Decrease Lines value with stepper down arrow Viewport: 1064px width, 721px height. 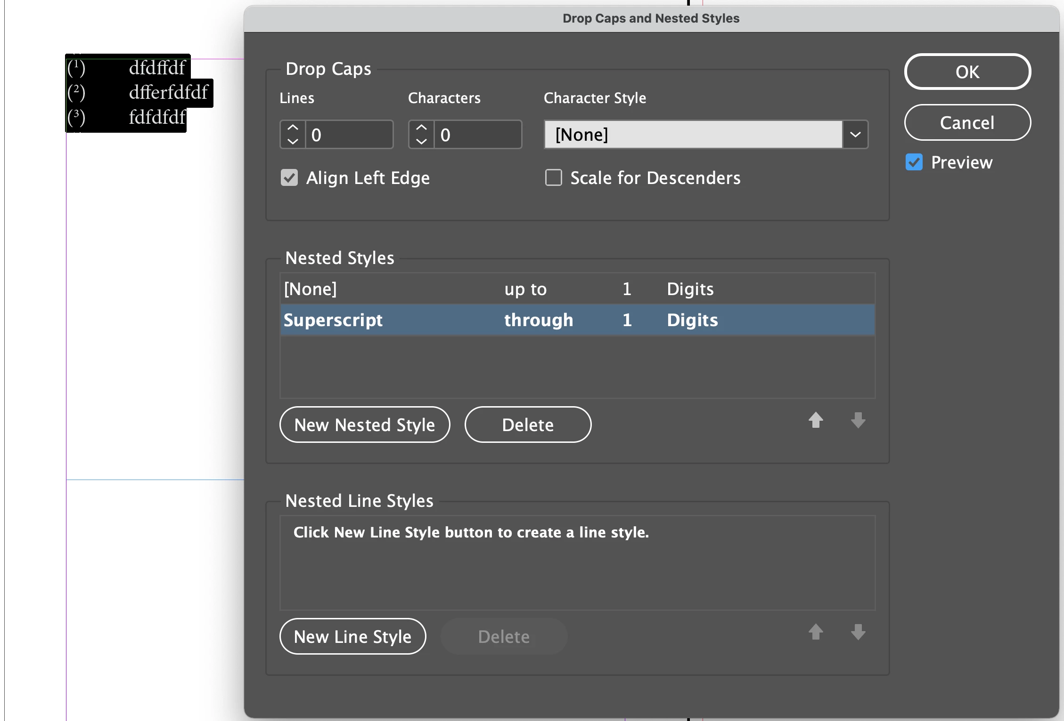(293, 141)
